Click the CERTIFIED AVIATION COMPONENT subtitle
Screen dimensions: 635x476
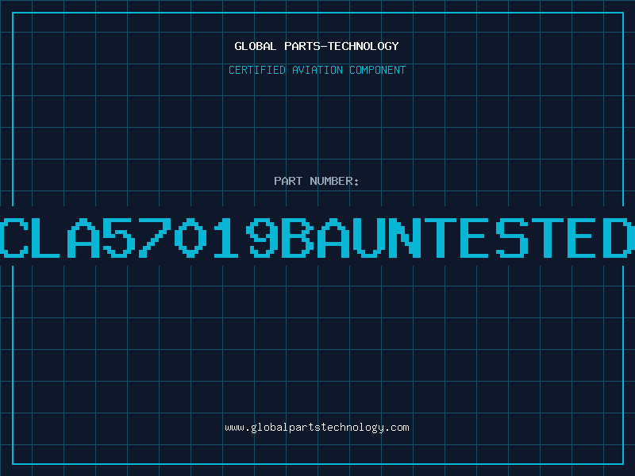317,70
